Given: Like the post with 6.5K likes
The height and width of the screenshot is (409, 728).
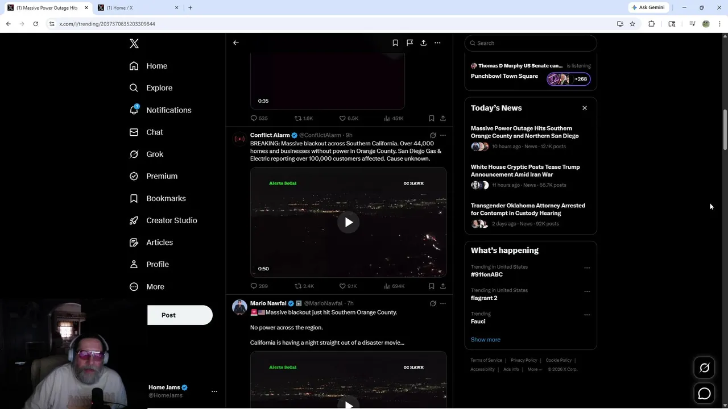Looking at the screenshot, I should tap(349, 118).
